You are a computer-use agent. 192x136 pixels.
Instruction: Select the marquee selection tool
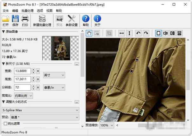tap(97, 33)
